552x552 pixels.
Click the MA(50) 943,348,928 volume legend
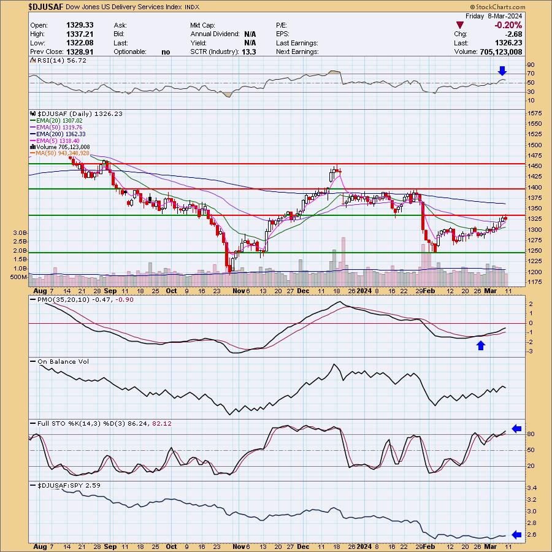pos(60,153)
